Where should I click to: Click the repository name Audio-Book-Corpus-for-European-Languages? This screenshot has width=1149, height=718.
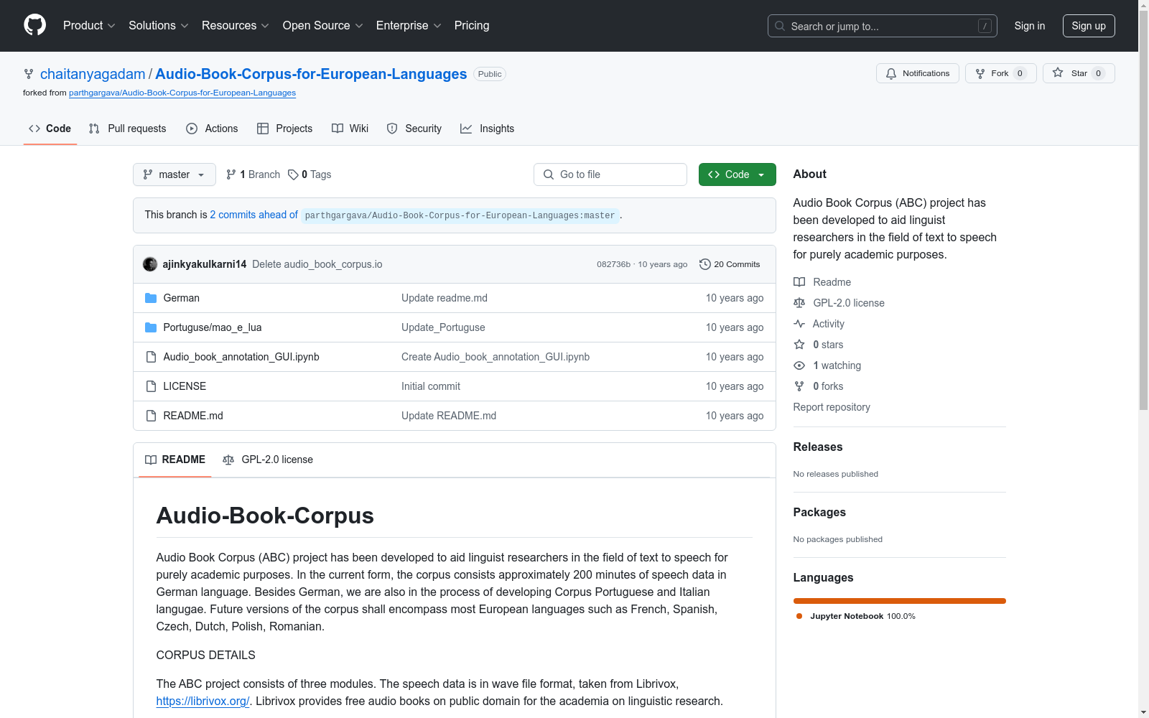coord(311,74)
